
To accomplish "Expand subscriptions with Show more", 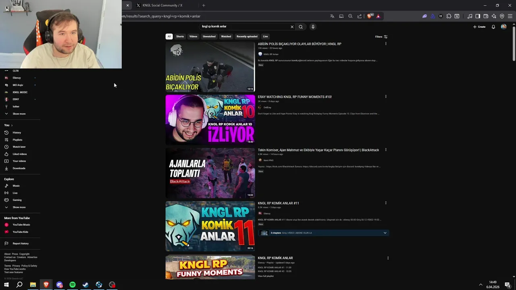I will [x=19, y=114].
